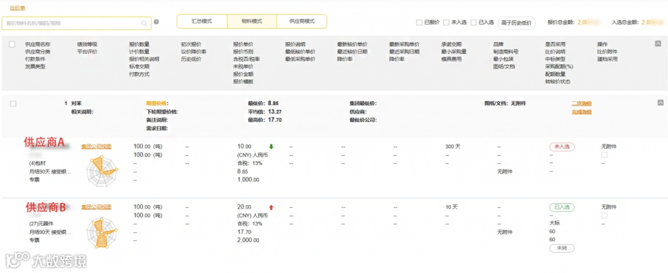Open the 比价单 breadcrumb link

click(17, 8)
